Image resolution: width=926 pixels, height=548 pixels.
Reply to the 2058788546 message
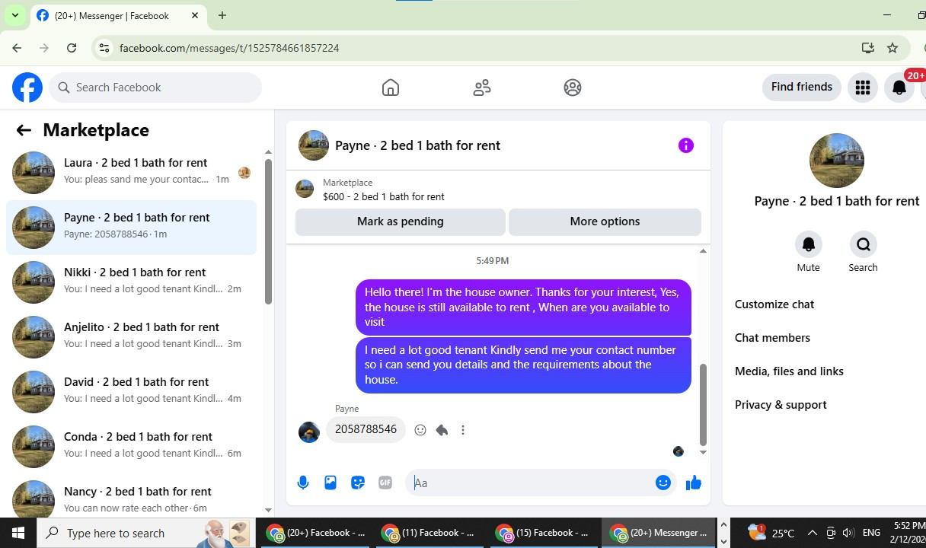point(442,430)
